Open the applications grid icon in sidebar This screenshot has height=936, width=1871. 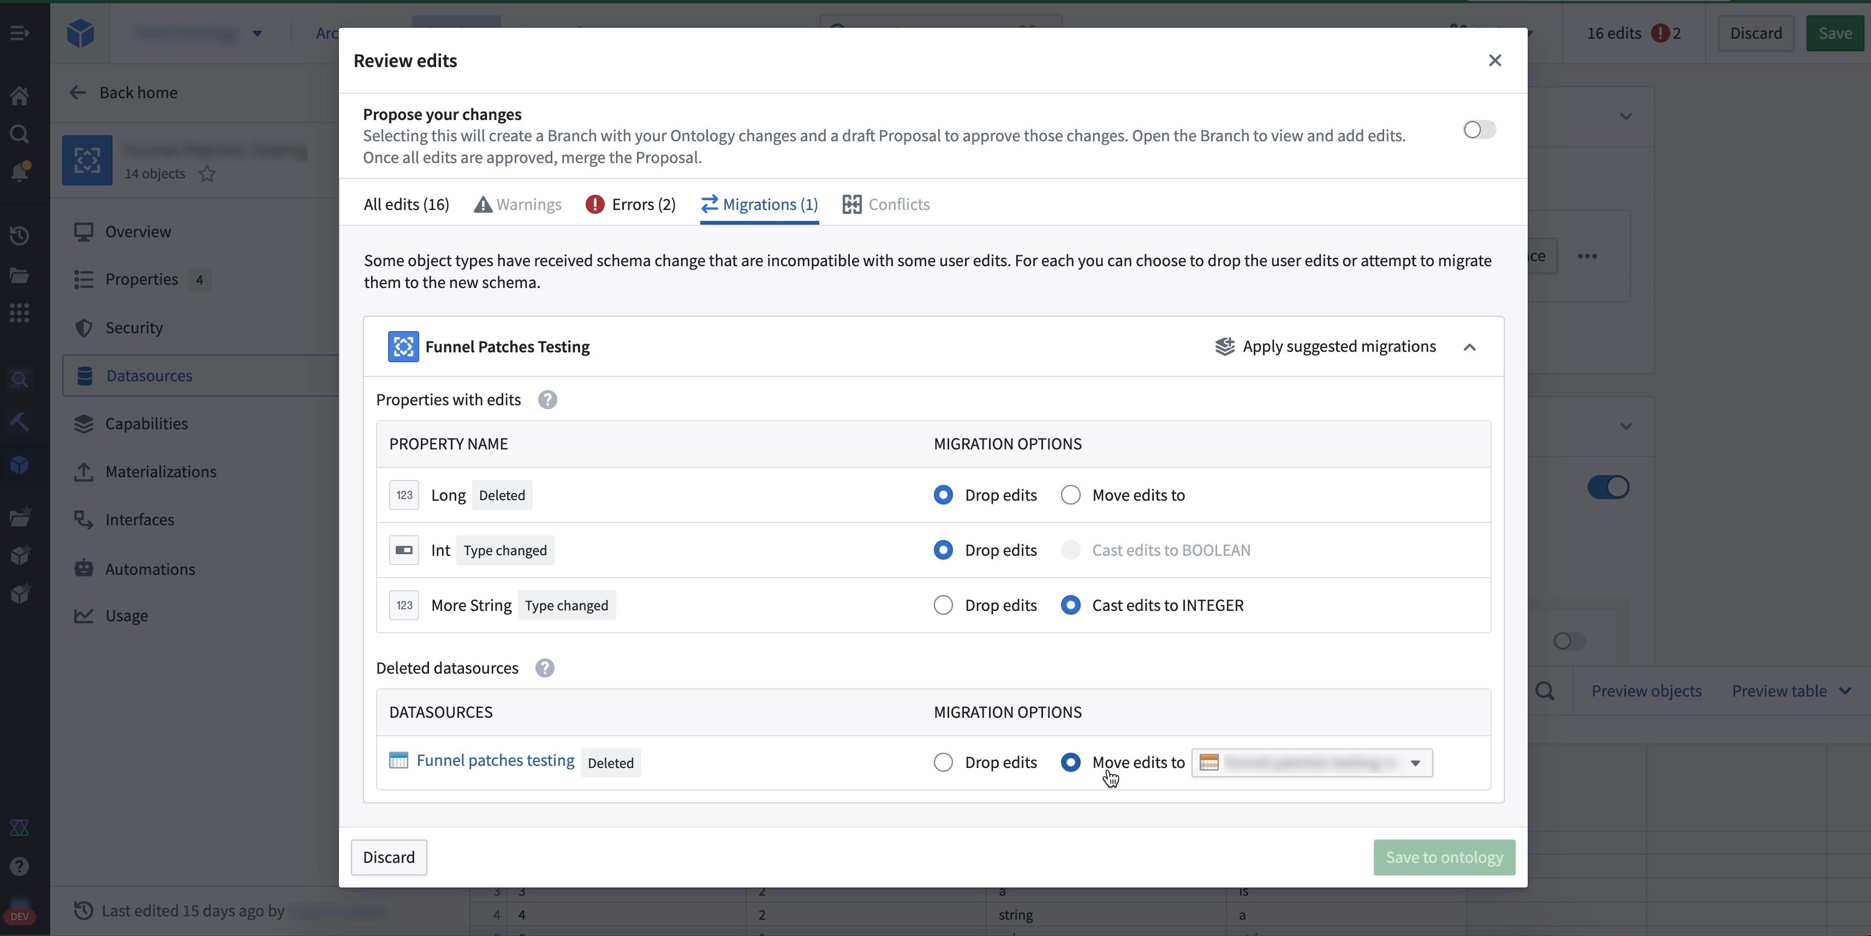tap(20, 313)
